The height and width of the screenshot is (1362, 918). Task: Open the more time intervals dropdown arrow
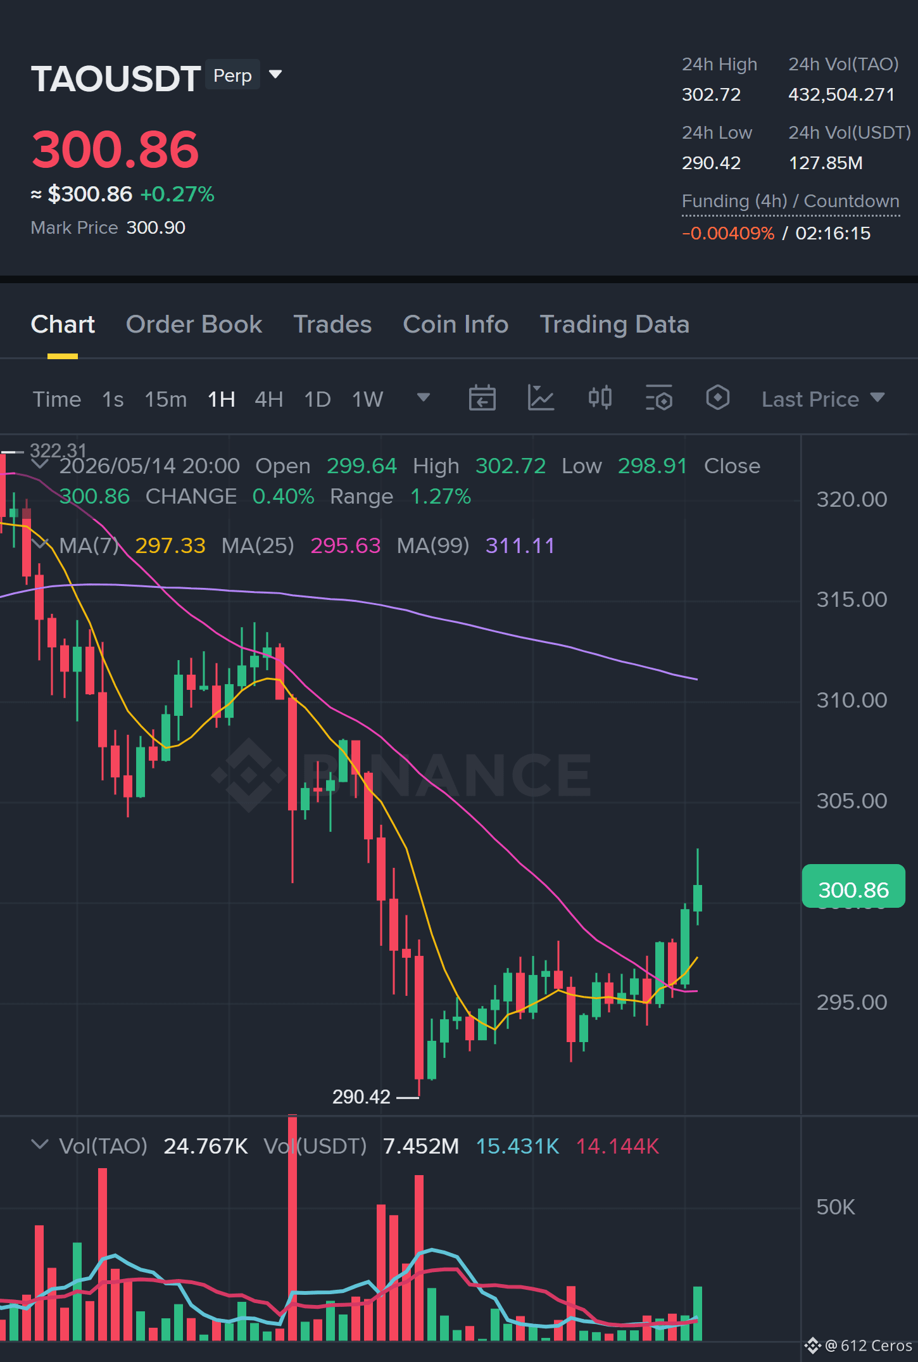coord(424,398)
